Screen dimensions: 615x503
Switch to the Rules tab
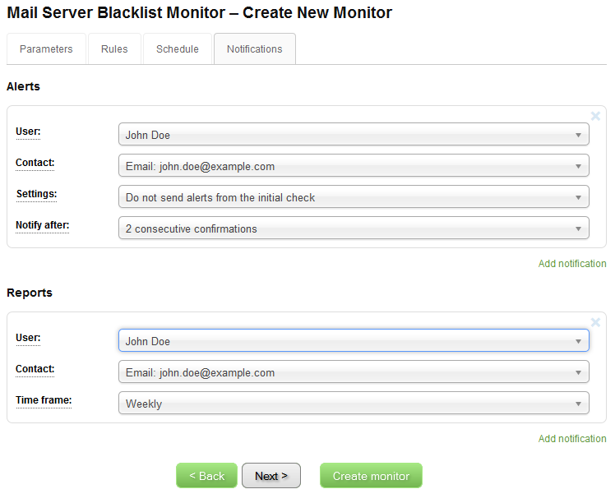pos(114,49)
